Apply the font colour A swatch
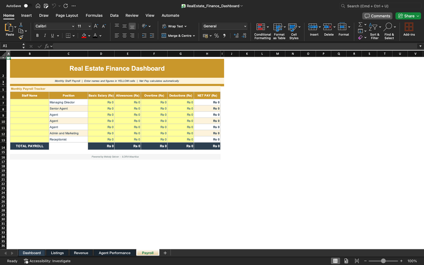 [x=95, y=36]
